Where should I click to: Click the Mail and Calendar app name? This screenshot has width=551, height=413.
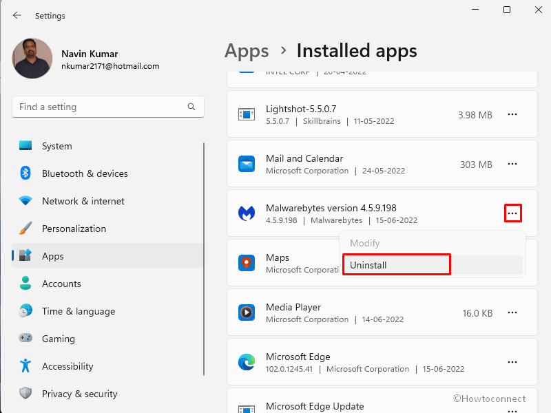pyautogui.click(x=304, y=158)
